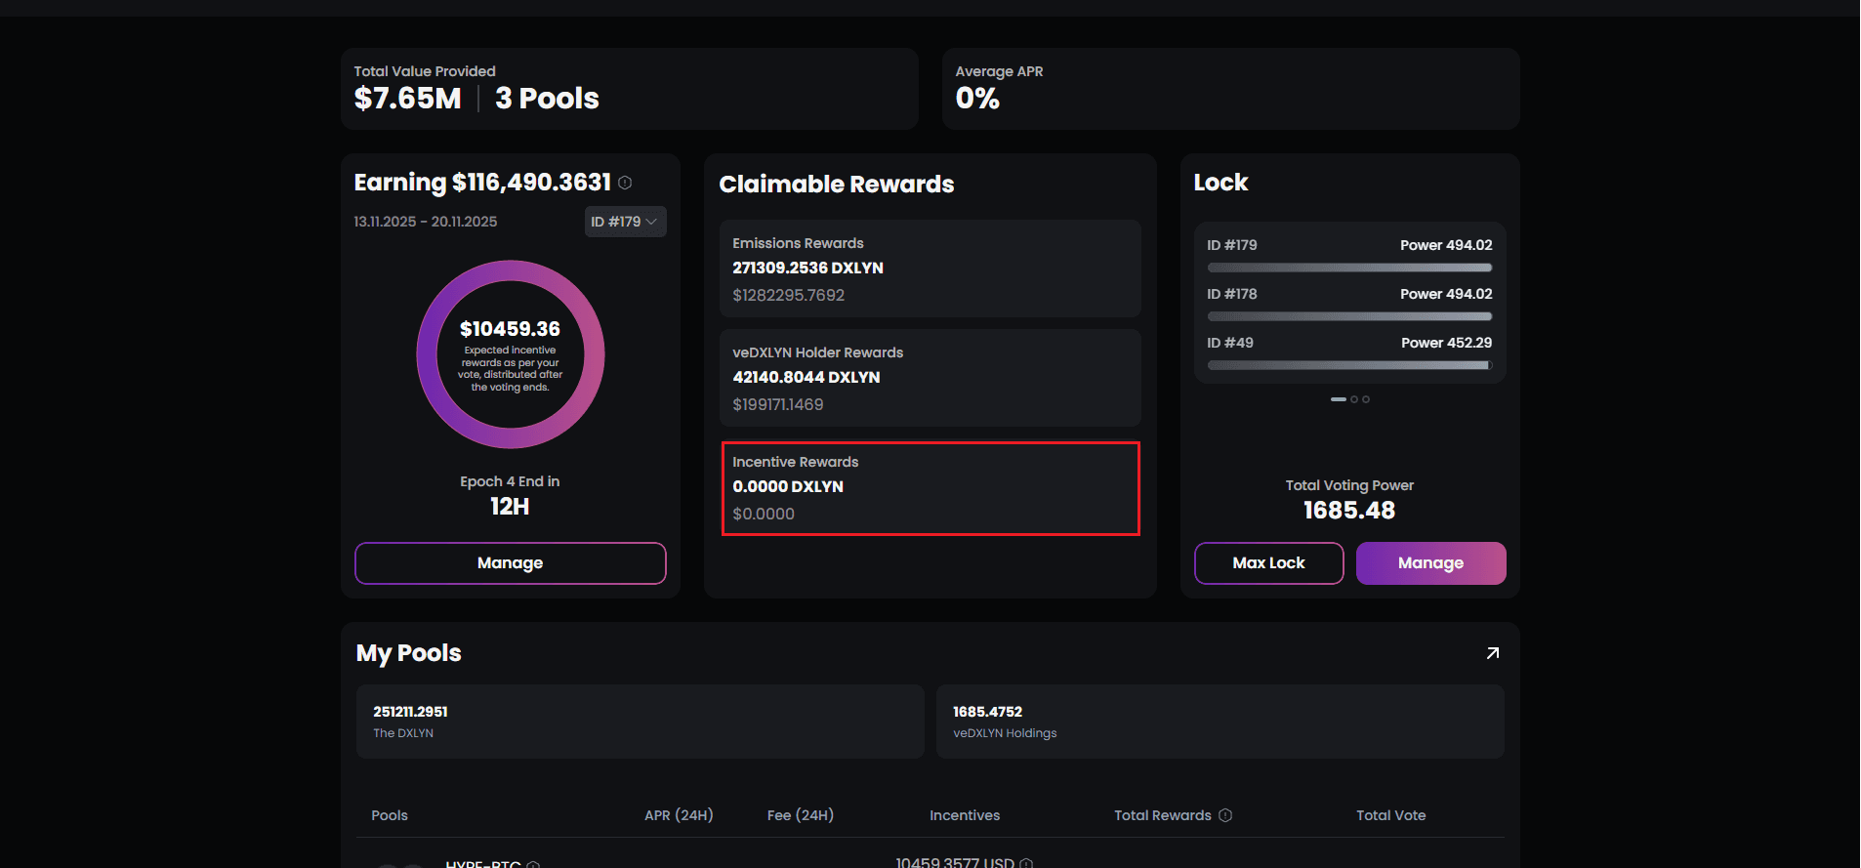Click Manage button in the Earning card
Image resolution: width=1861 pixels, height=868 pixels.
click(510, 563)
